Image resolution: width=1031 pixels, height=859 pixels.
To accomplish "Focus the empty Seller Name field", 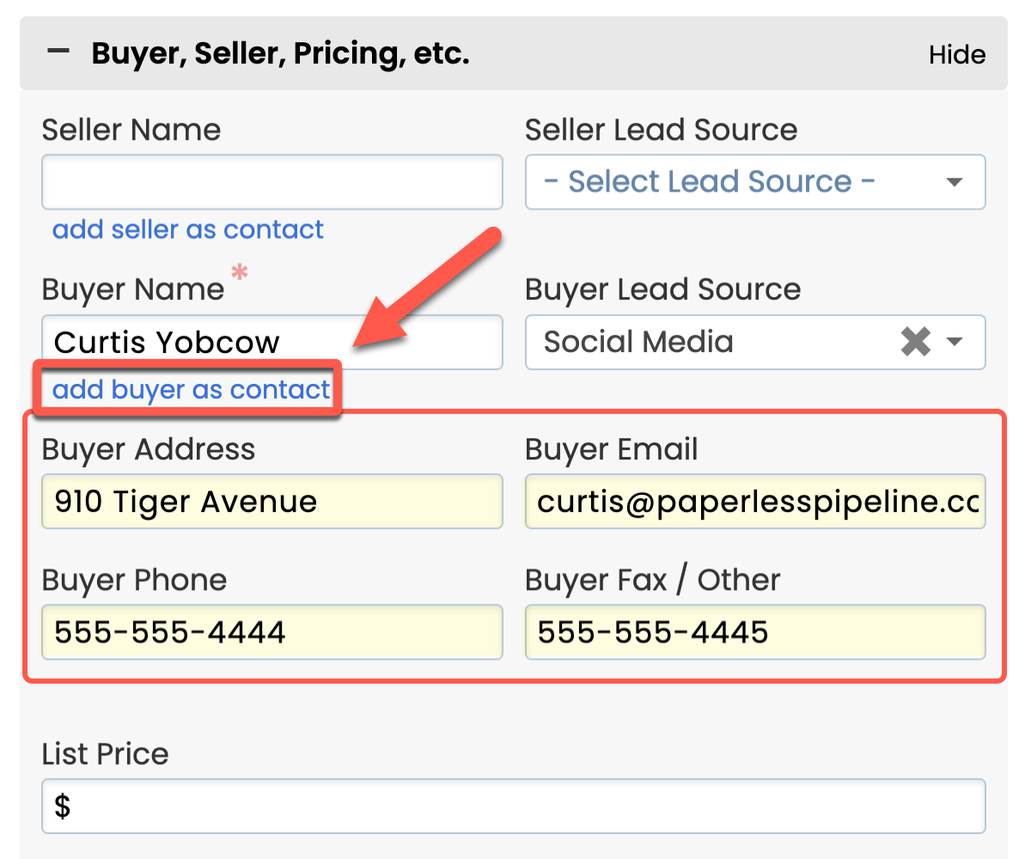I will pos(271,182).
